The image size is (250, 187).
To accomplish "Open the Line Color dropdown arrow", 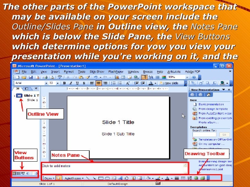I will 162,178.
